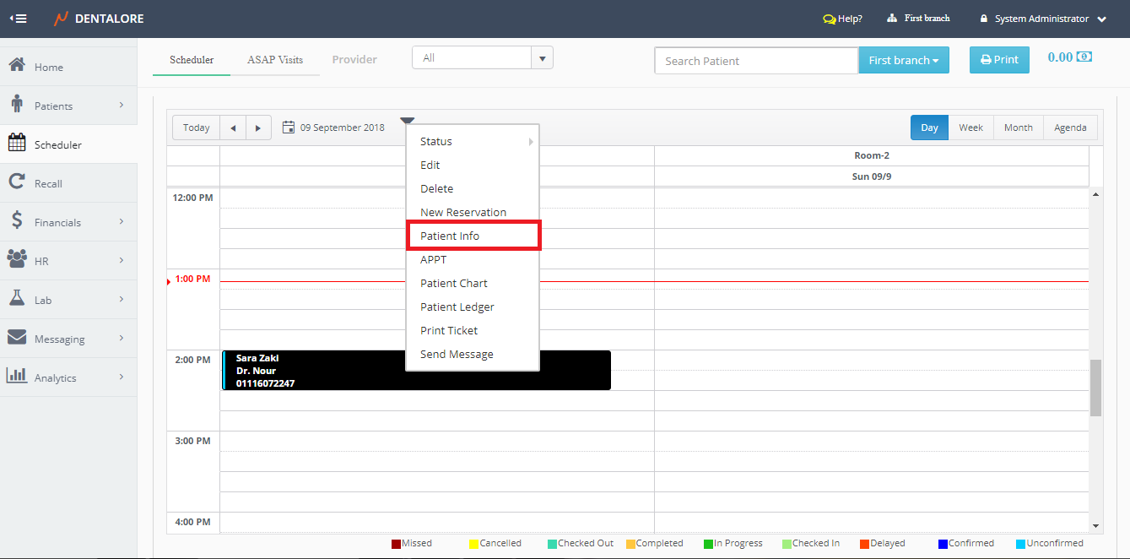
Task: Click the Search Patient field
Action: pos(755,61)
